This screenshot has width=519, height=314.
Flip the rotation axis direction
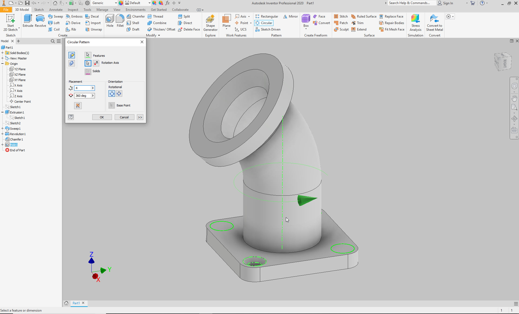96,63
